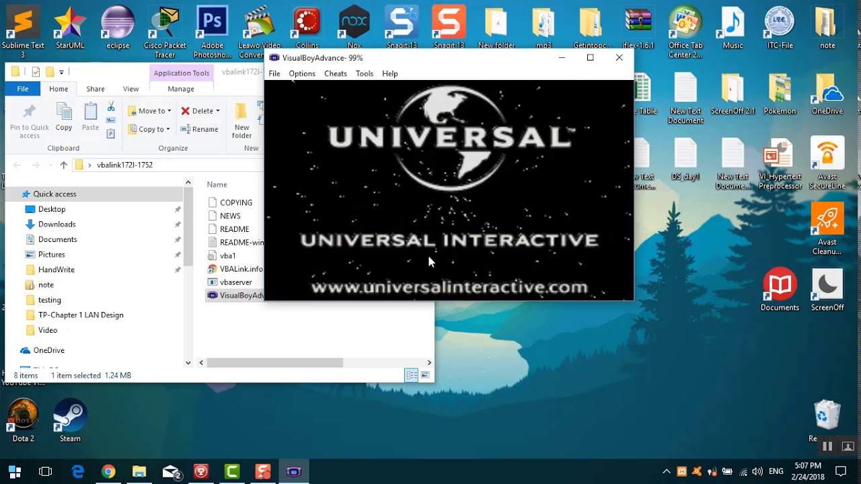Open Task View on the taskbar
861x484 pixels.
pos(46,471)
